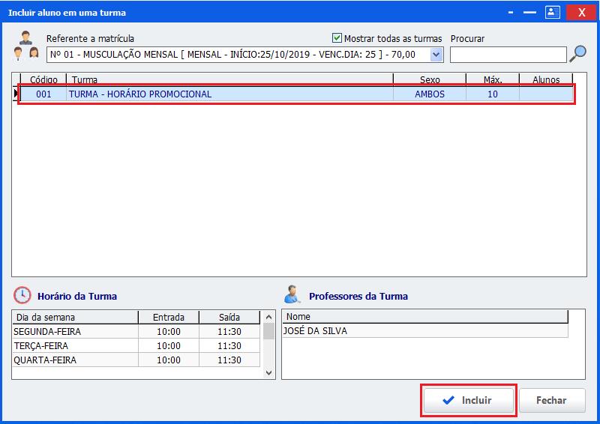Click into the Procurar search field
The image size is (600, 424).
[x=508, y=55]
